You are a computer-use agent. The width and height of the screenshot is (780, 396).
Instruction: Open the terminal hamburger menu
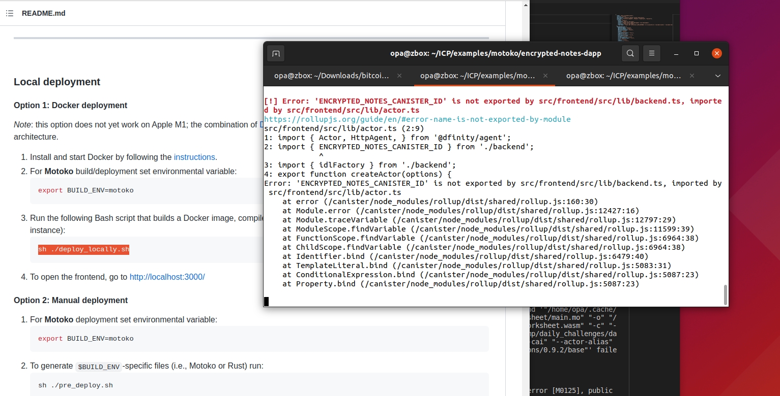click(x=652, y=53)
